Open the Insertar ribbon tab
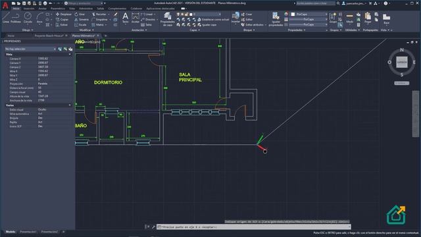The width and height of the screenshot is (421, 237). tap(29, 9)
